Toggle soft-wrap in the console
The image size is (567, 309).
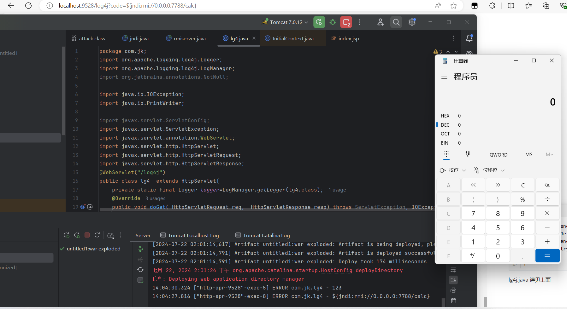tap(453, 270)
